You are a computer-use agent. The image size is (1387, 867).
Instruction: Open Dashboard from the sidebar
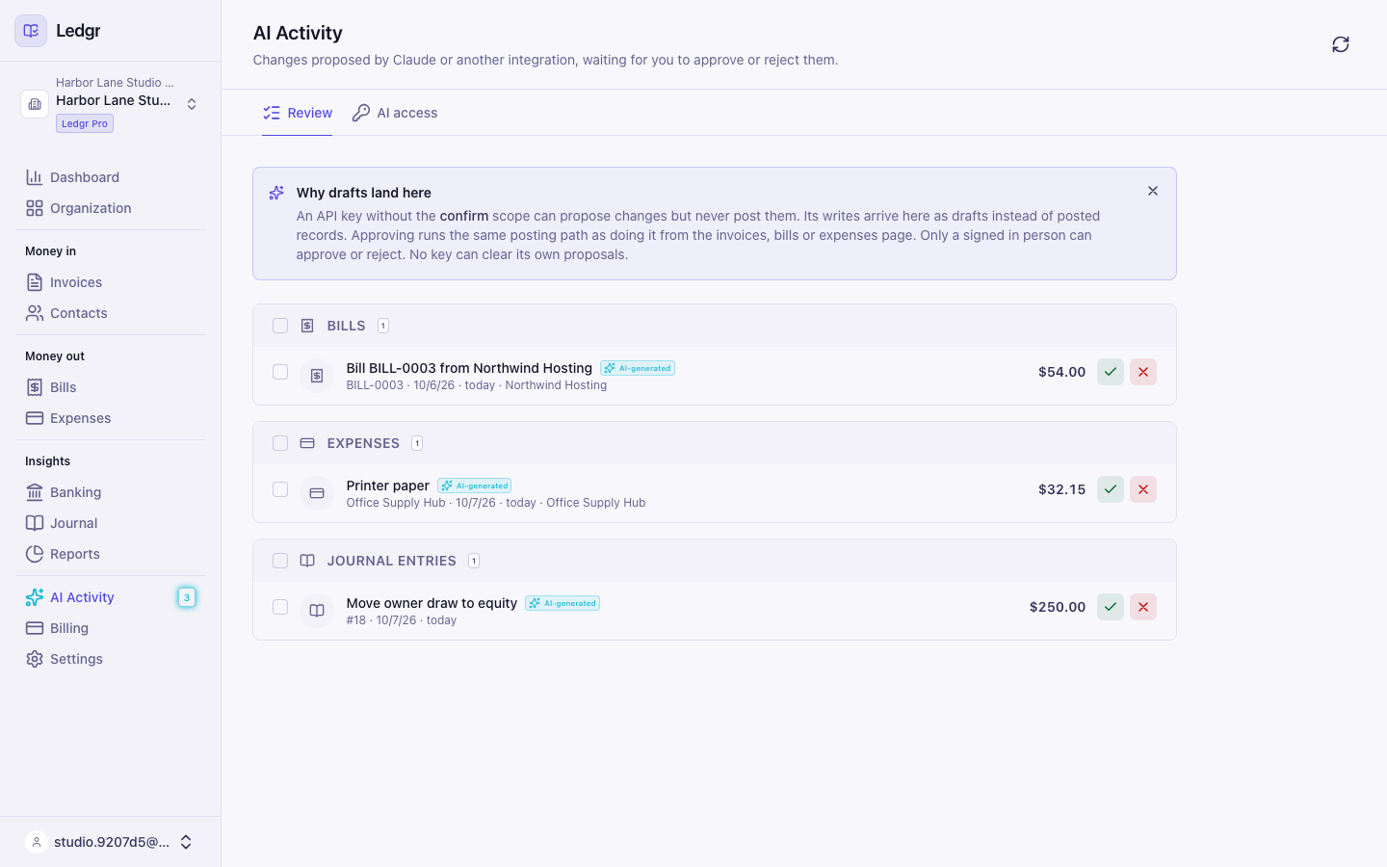pos(110,177)
